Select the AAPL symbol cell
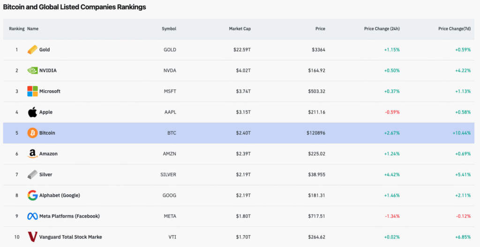The width and height of the screenshot is (480, 247). click(x=170, y=112)
